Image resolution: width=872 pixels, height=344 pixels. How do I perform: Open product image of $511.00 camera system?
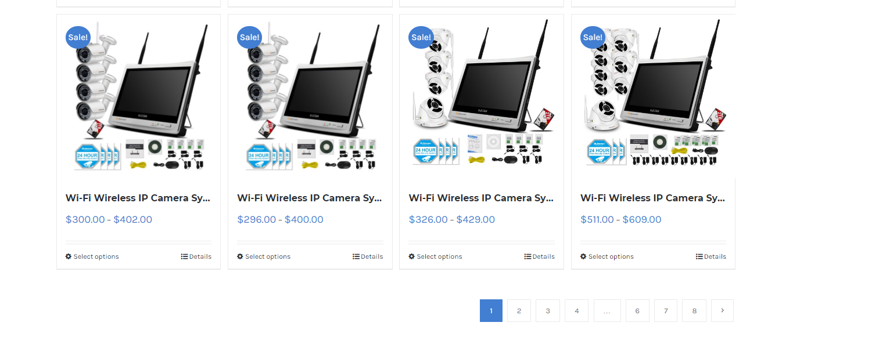tap(654, 96)
